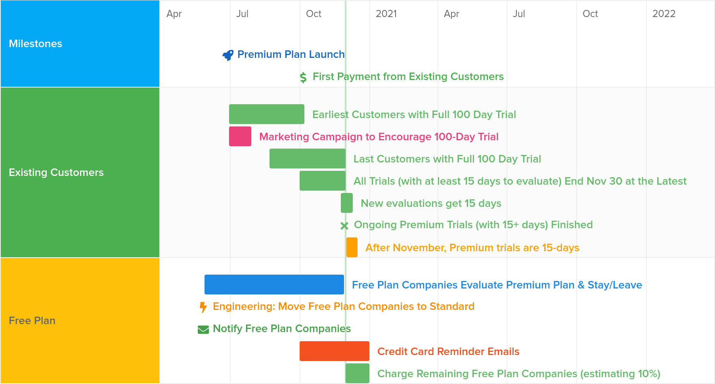Viewport: 715px width, 384px height.
Task: Open the Milestones swimlane header
Action: [x=80, y=44]
